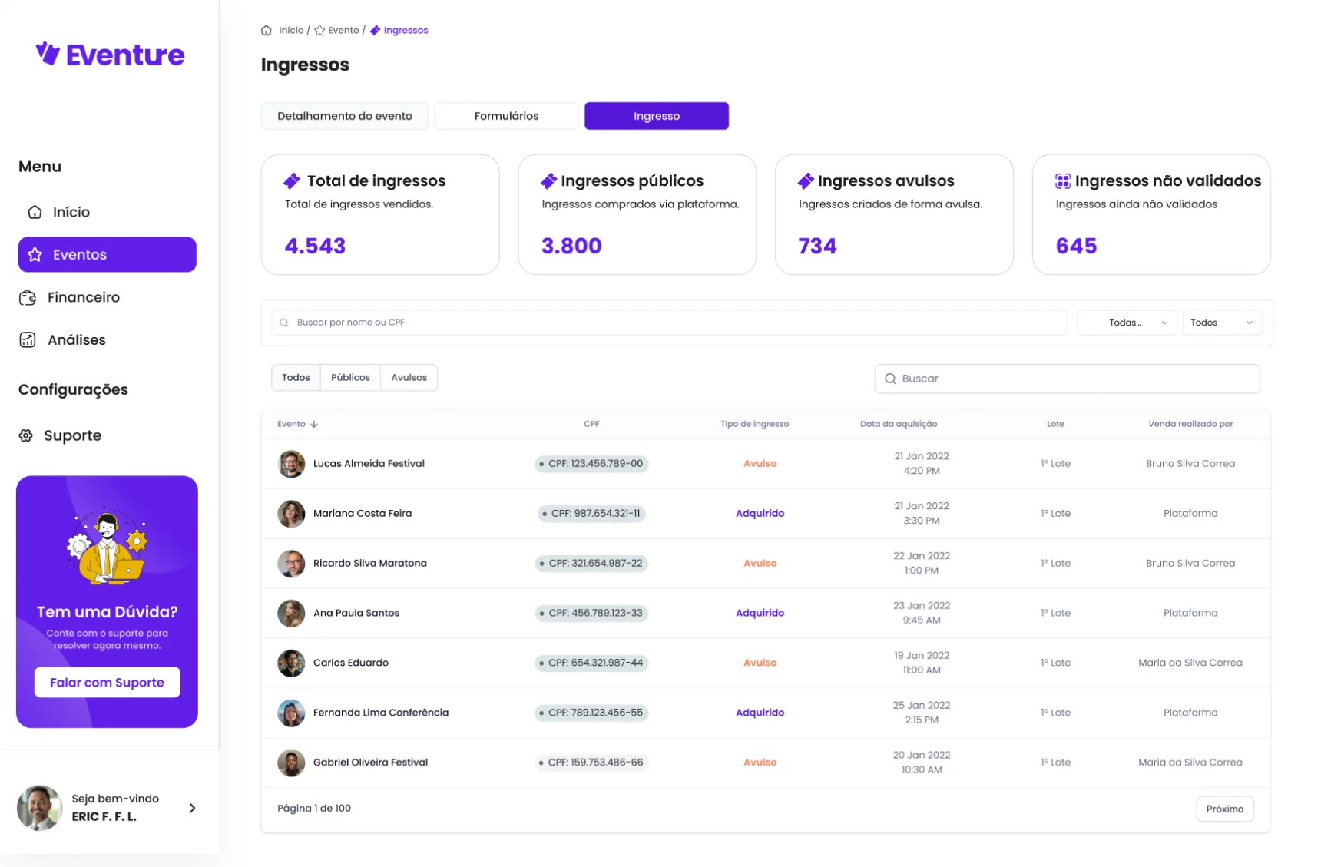This screenshot has height=867, width=1321.
Task: Open the Todos dropdown filter
Action: tap(1222, 323)
